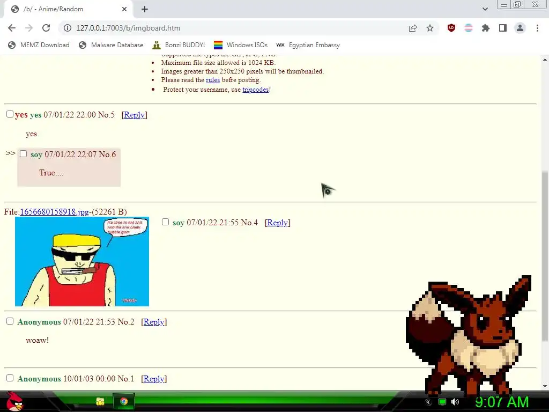This screenshot has width=549, height=412.
Task: Open Bonzi BUDDY! bookmark
Action: (x=179, y=45)
